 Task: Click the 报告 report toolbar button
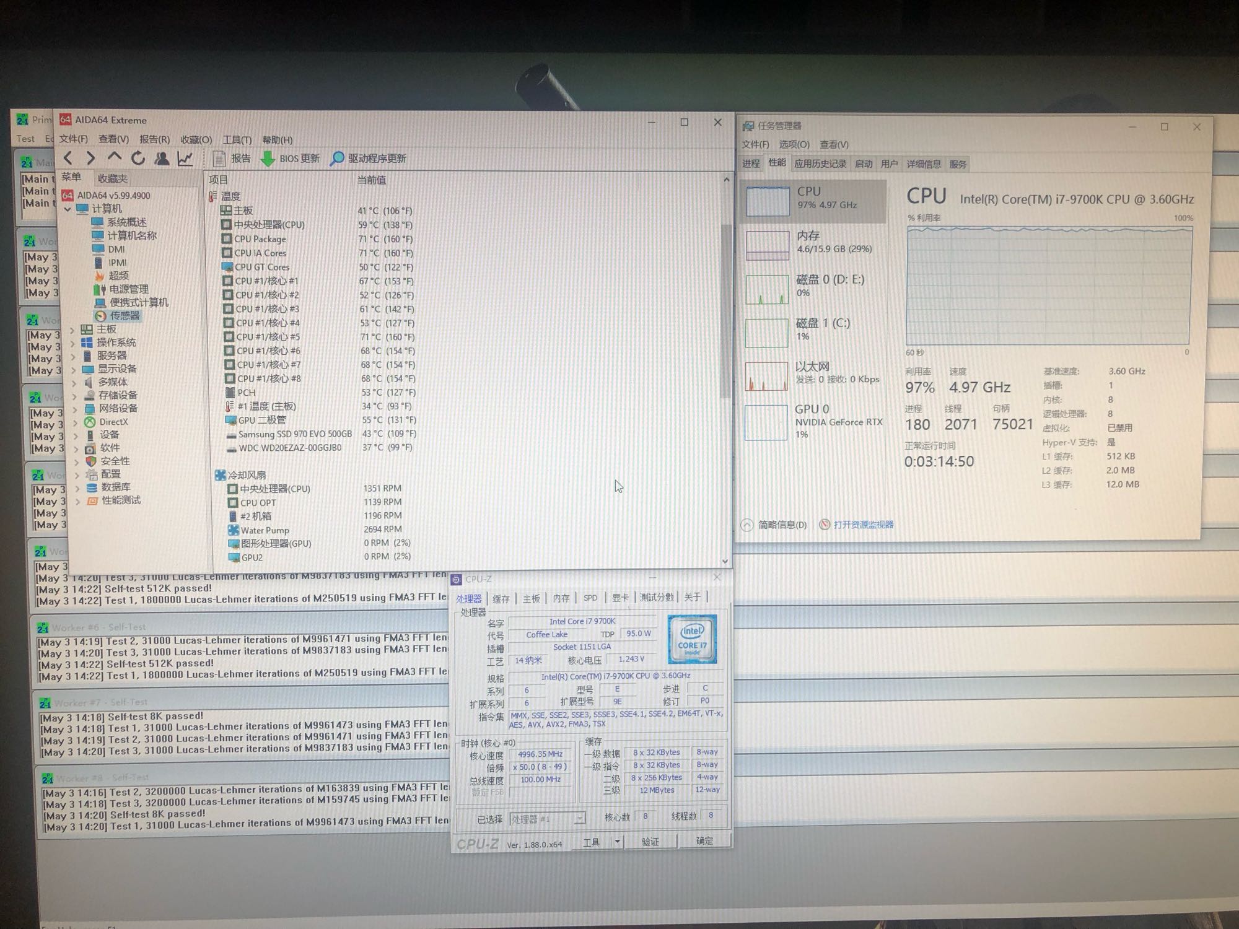[x=232, y=159]
